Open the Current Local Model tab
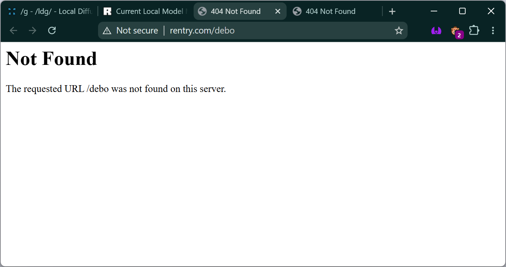The height and width of the screenshot is (267, 506). pyautogui.click(x=145, y=11)
